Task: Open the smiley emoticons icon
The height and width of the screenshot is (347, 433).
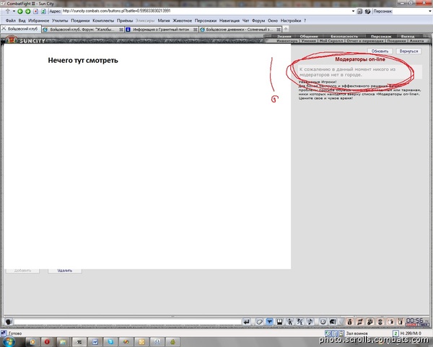Action: [x=323, y=322]
